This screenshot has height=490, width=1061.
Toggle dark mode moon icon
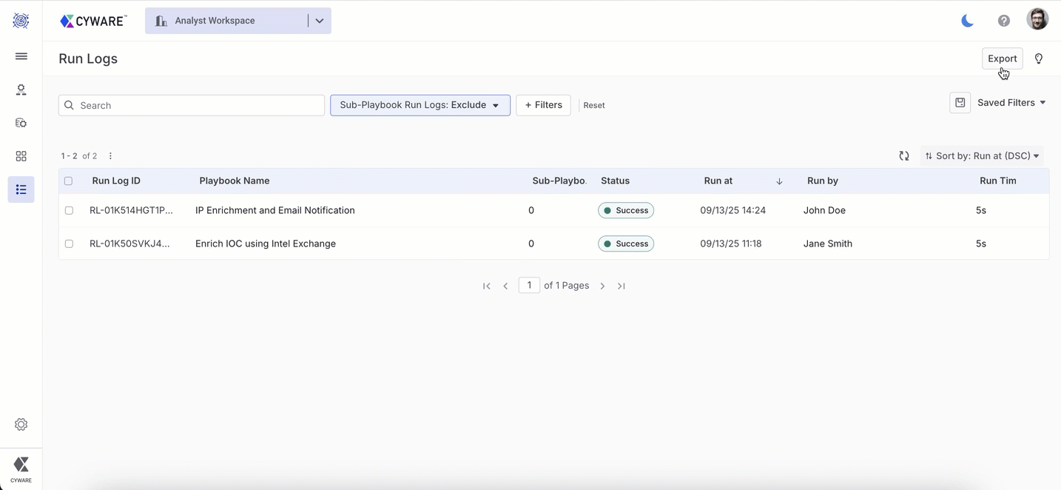pyautogui.click(x=967, y=21)
